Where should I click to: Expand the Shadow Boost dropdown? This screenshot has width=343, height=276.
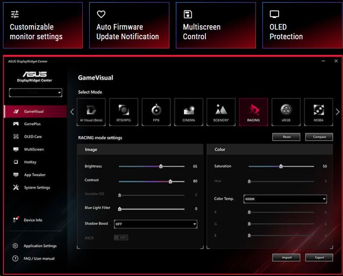click(155, 224)
